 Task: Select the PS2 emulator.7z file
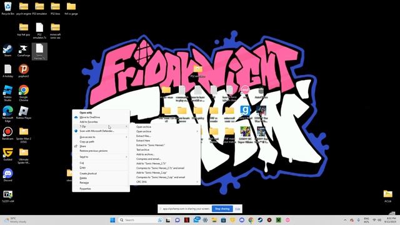click(x=39, y=31)
